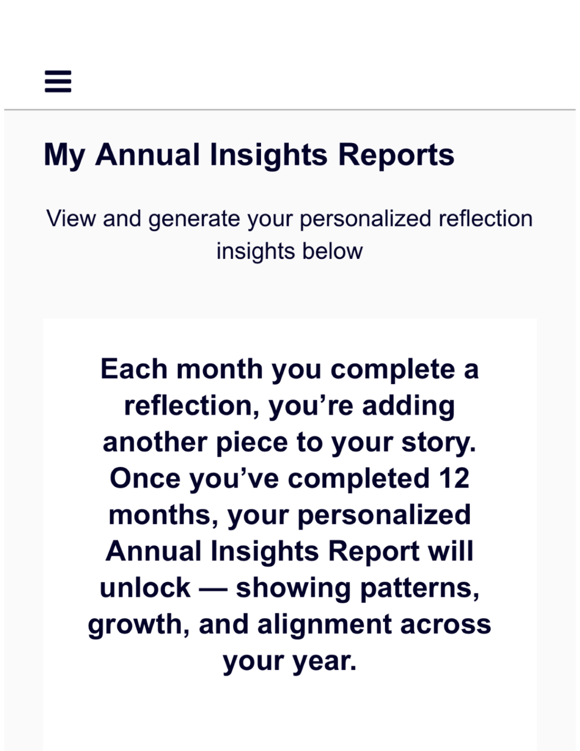The image size is (580, 751).
Task: Click "another piece to your story." line
Action: point(290,442)
